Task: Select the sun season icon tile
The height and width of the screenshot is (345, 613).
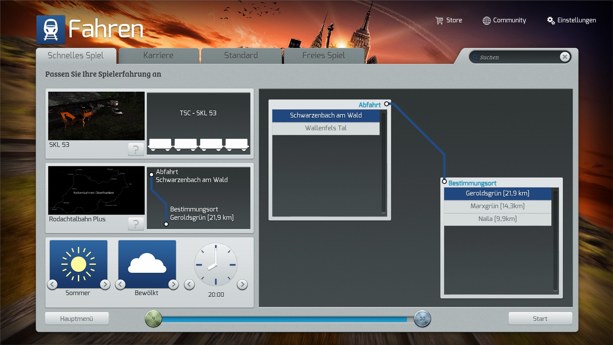Action: [79, 264]
